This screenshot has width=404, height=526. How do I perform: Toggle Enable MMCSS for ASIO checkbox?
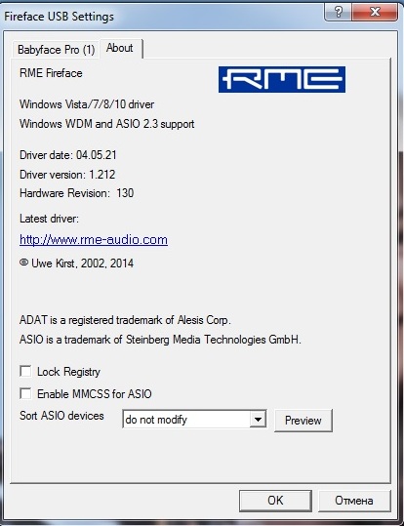pos(25,393)
